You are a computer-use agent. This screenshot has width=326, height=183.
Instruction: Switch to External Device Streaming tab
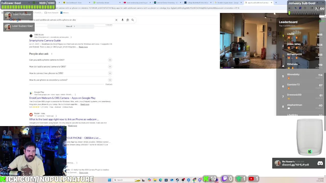tap(167, 3)
